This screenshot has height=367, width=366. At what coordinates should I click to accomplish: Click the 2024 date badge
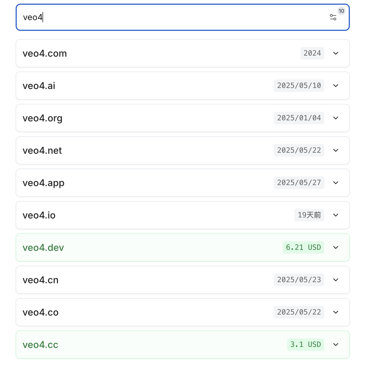312,53
